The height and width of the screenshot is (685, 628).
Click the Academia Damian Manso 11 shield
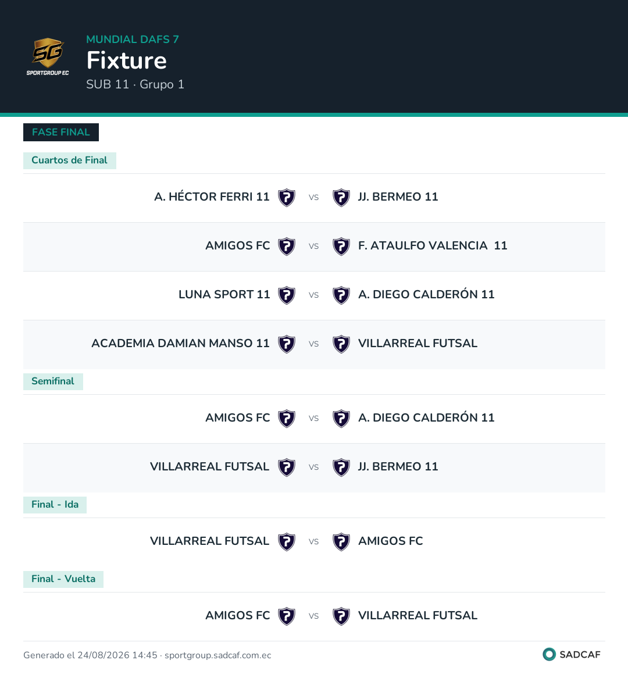287,344
